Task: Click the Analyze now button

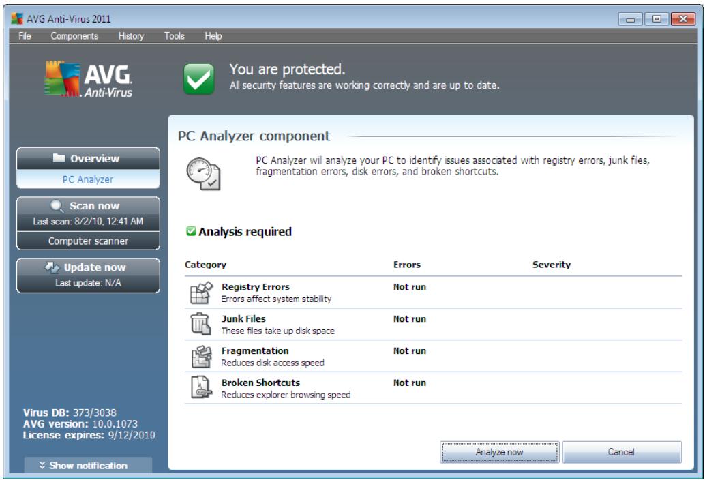Action: coord(500,452)
